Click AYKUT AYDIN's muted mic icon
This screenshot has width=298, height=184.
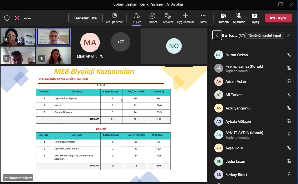click(289, 135)
